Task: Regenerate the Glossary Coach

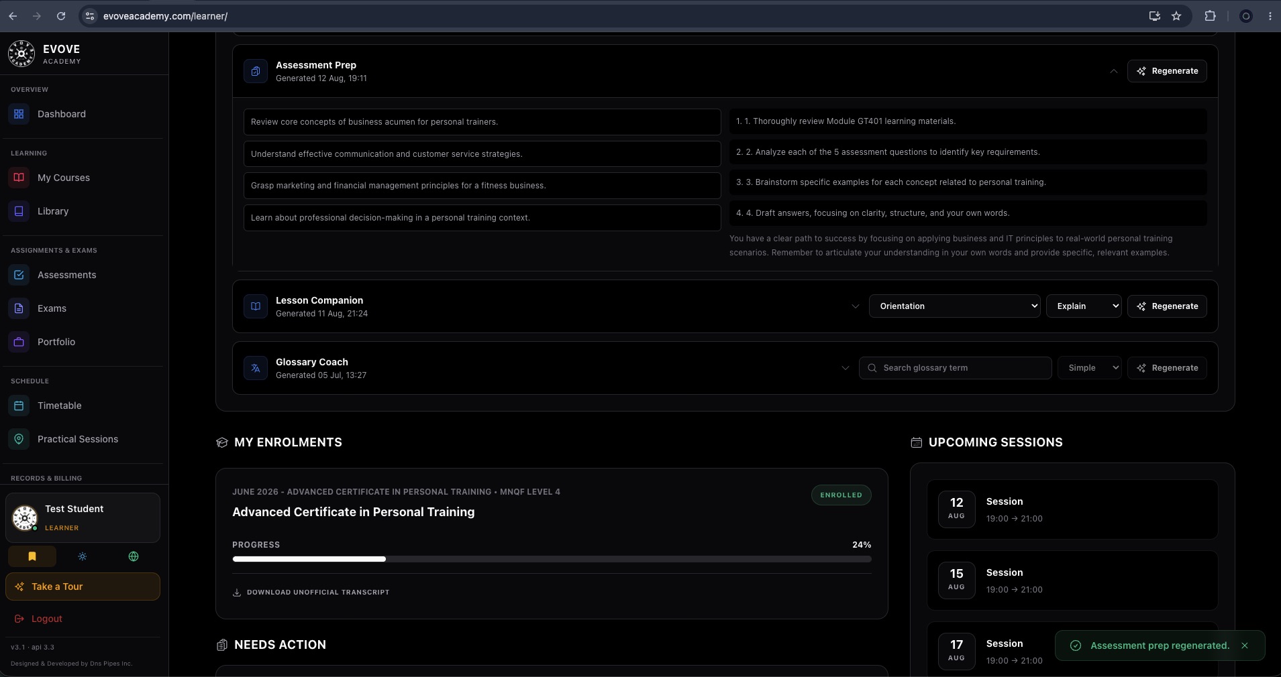Action: tap(1167, 368)
